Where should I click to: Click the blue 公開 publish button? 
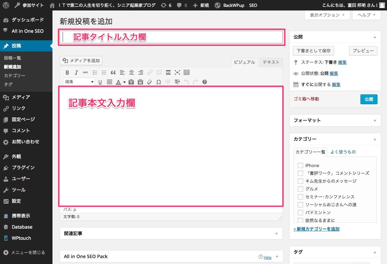coord(369,99)
